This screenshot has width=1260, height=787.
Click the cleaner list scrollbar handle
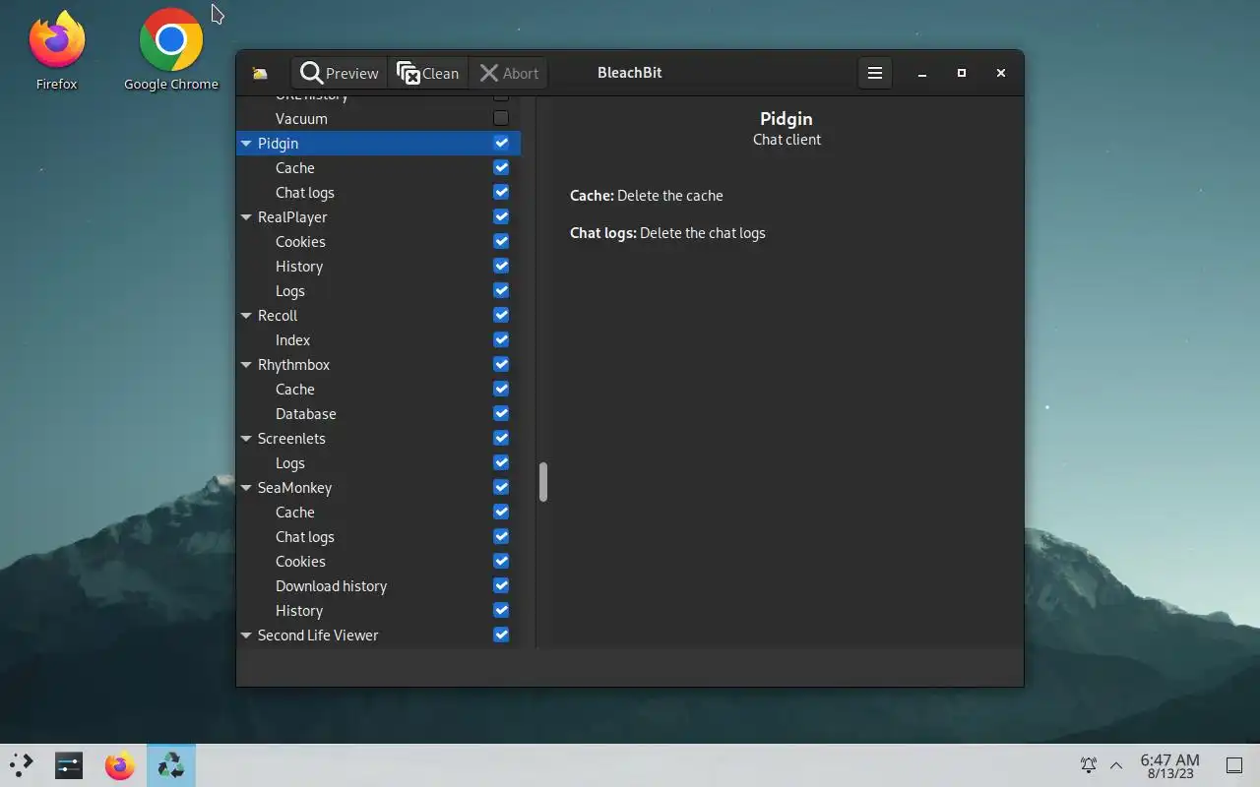542,482
